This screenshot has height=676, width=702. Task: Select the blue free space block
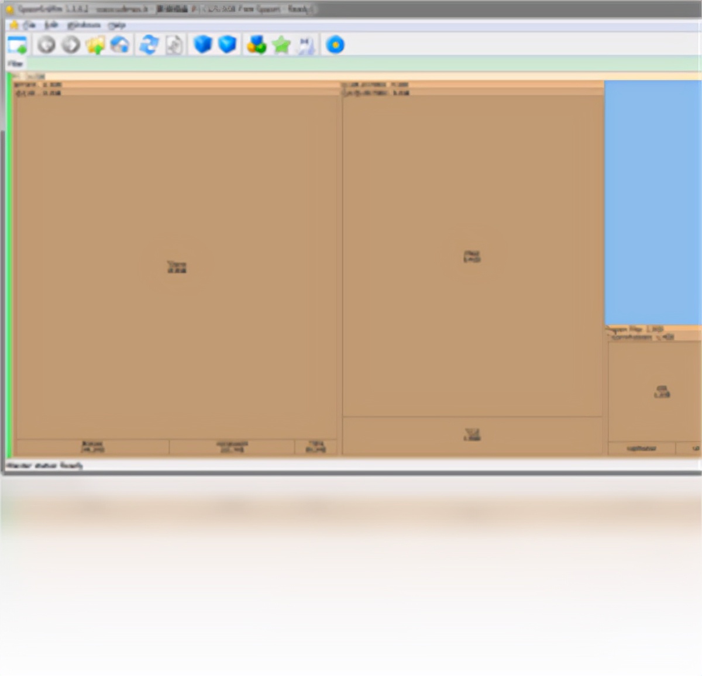tap(652, 202)
